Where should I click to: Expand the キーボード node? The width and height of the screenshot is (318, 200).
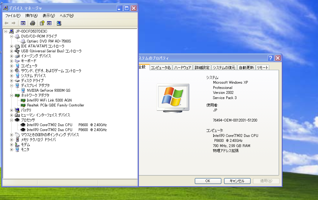click(12, 61)
